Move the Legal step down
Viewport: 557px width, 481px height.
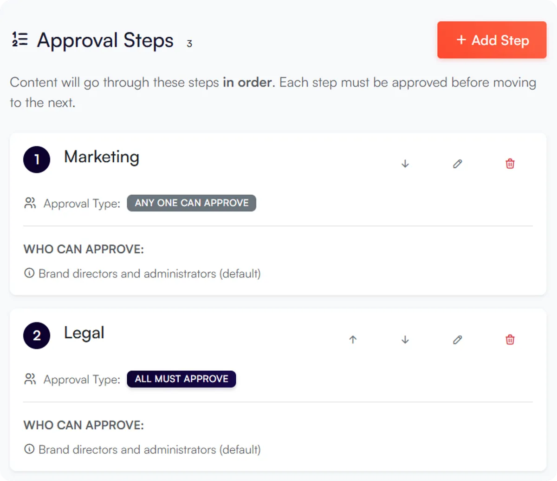[x=405, y=340]
